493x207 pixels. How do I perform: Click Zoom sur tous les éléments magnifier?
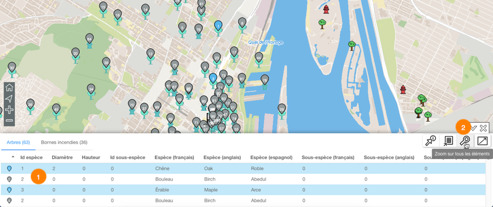point(465,141)
